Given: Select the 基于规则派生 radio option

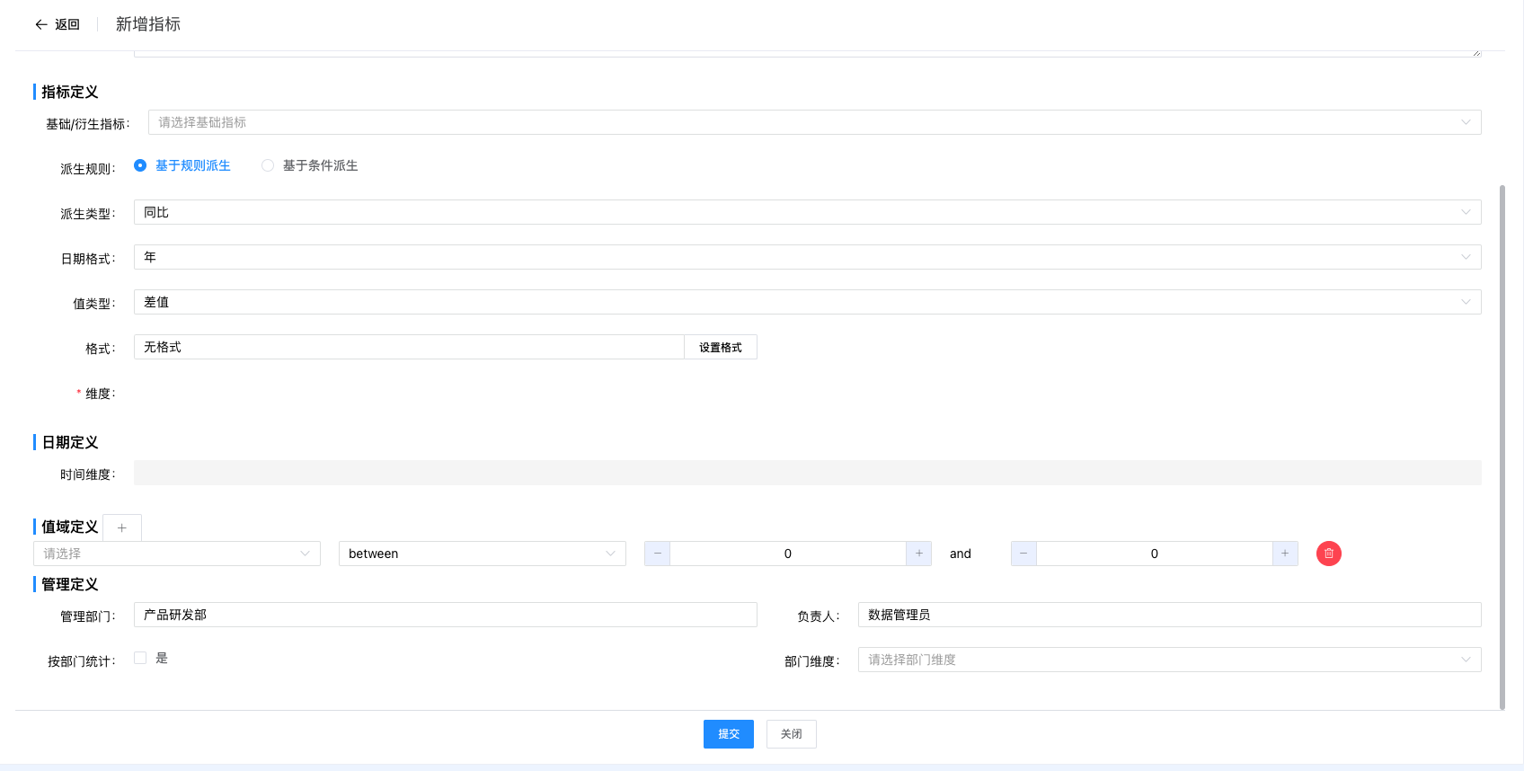Looking at the screenshot, I should point(140,165).
